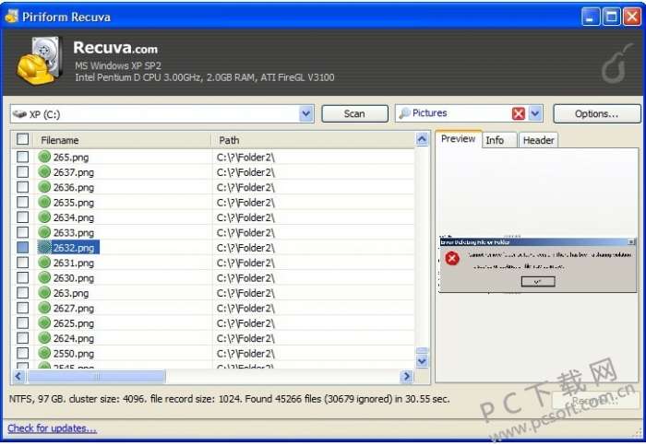The width and height of the screenshot is (646, 445).
Task: Click the green status icon for 2634.png
Action: (44, 217)
